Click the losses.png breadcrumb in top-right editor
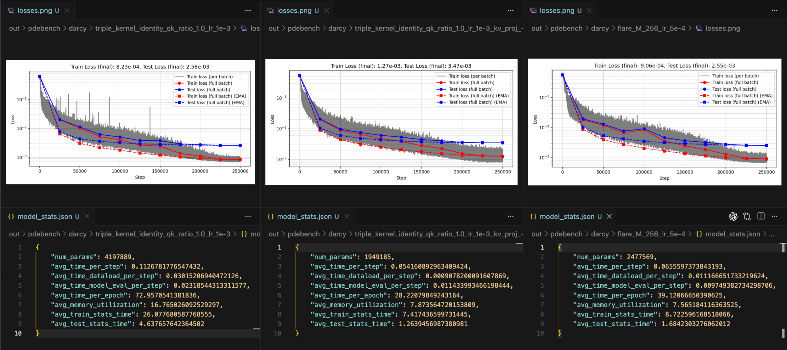 tap(722, 28)
